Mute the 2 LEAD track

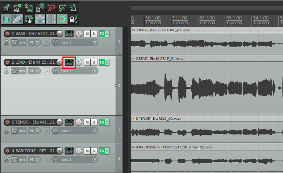tap(87, 62)
